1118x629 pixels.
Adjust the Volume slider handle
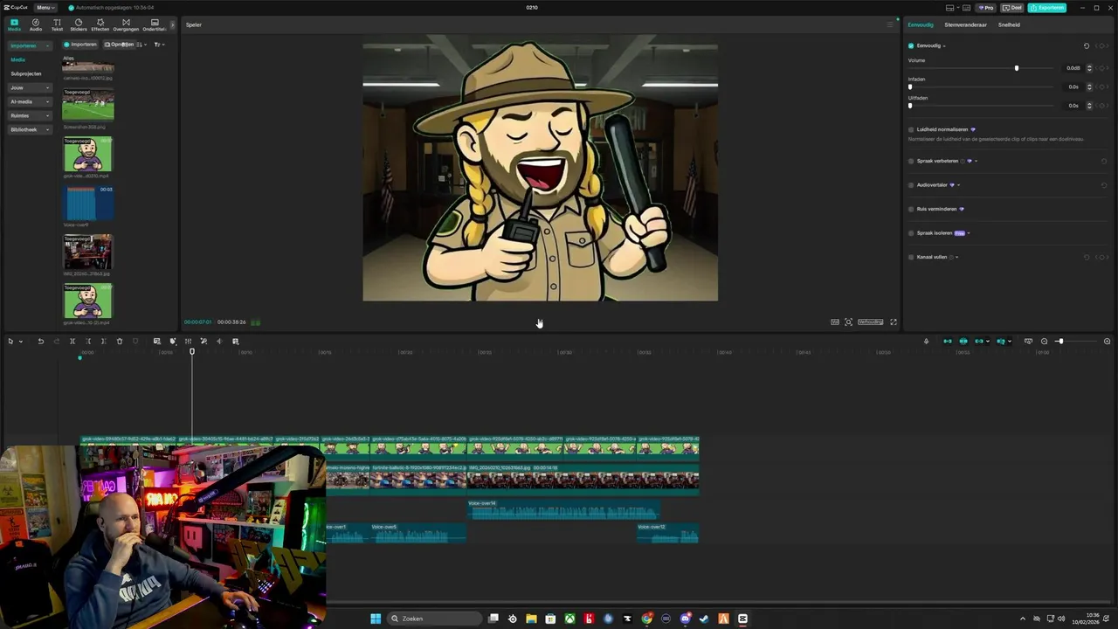[1016, 68]
